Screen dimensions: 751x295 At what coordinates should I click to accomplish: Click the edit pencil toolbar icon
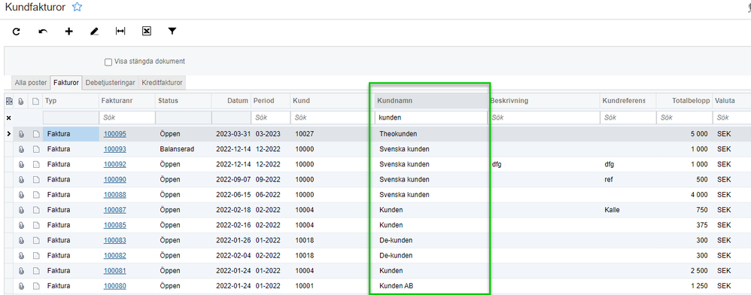94,31
